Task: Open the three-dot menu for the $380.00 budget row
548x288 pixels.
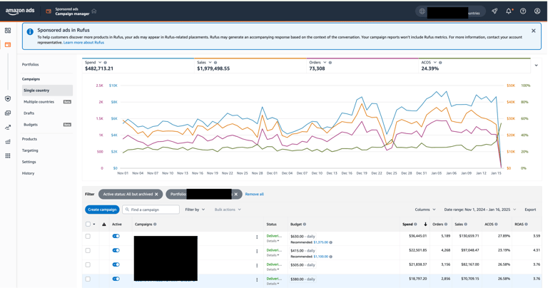Action: [x=257, y=280]
